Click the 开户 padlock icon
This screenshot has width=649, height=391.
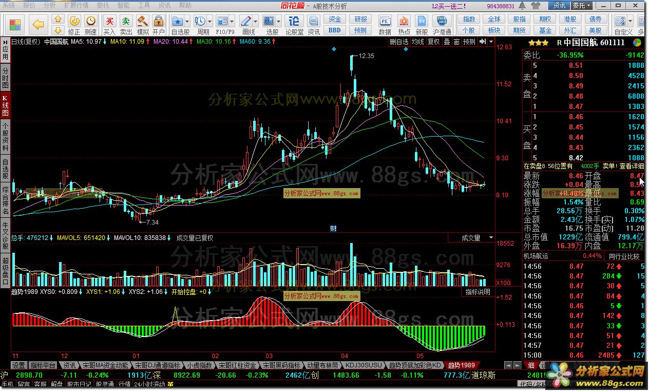[159, 21]
